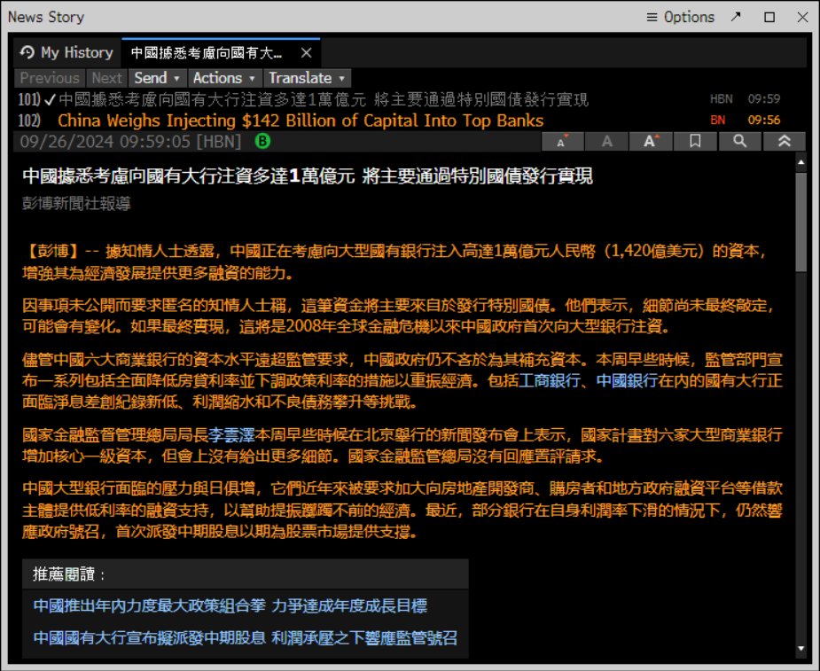
Task: Bookmark this news story
Action: click(695, 141)
